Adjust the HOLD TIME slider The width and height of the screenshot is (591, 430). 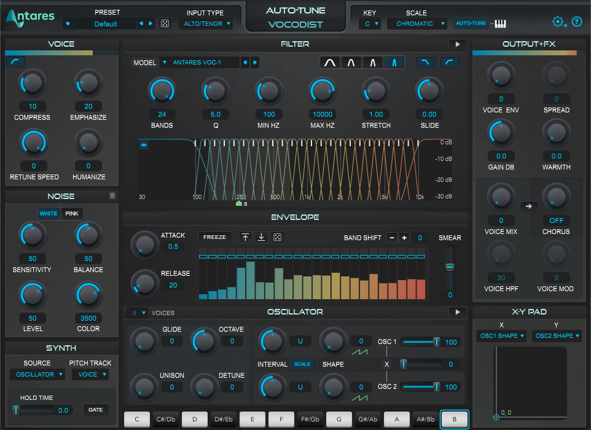(33, 410)
